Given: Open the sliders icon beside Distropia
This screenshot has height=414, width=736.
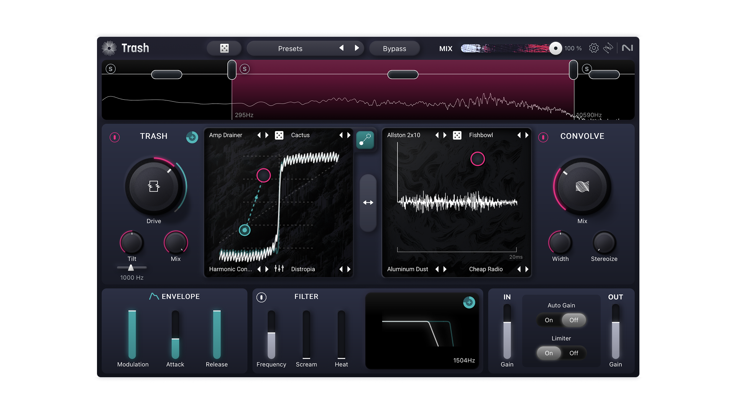Looking at the screenshot, I should pyautogui.click(x=279, y=269).
